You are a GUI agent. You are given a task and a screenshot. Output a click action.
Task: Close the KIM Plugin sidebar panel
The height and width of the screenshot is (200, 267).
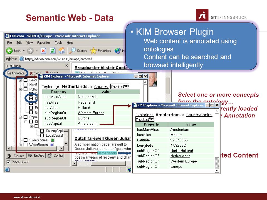[x=66, y=66]
